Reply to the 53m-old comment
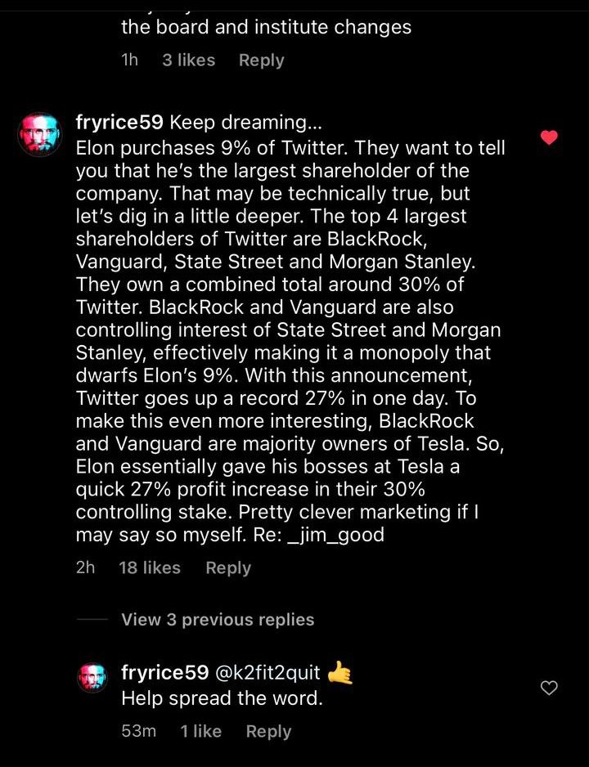The image size is (589, 767). point(268,731)
